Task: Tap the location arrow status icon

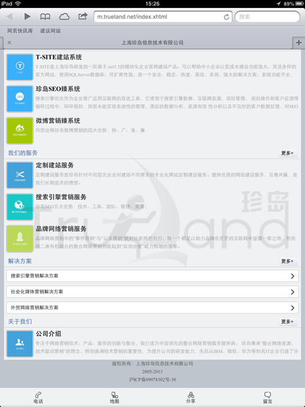Action: tap(279, 4)
